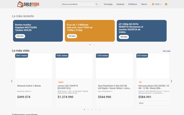This screenshot has width=184, height=115.
Task: Click the '619 visitas' badge
Action: (x=142, y=55)
